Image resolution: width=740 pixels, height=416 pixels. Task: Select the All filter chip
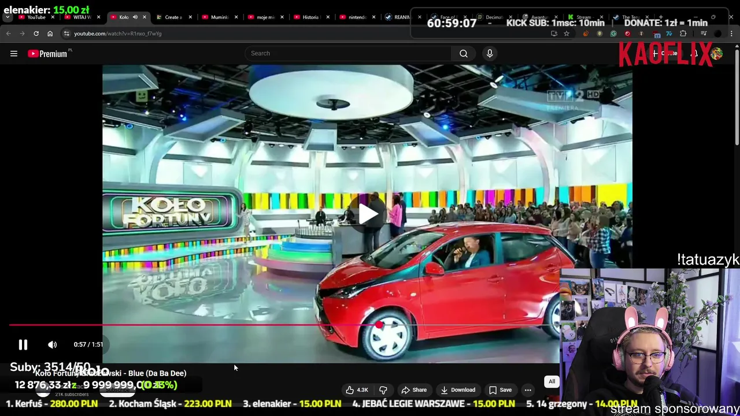[552, 382]
